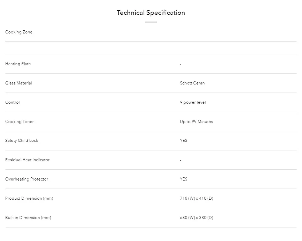The height and width of the screenshot is (241, 302).
Task: Click YES in the Overheating Protector row
Action: [x=184, y=179]
